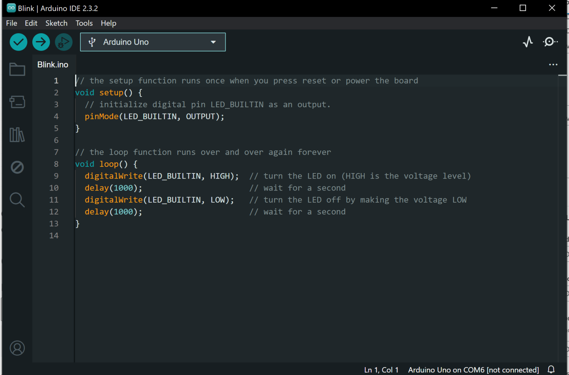Screen dimensions: 569x375
Task: Open the Tools menu
Action: [x=84, y=23]
